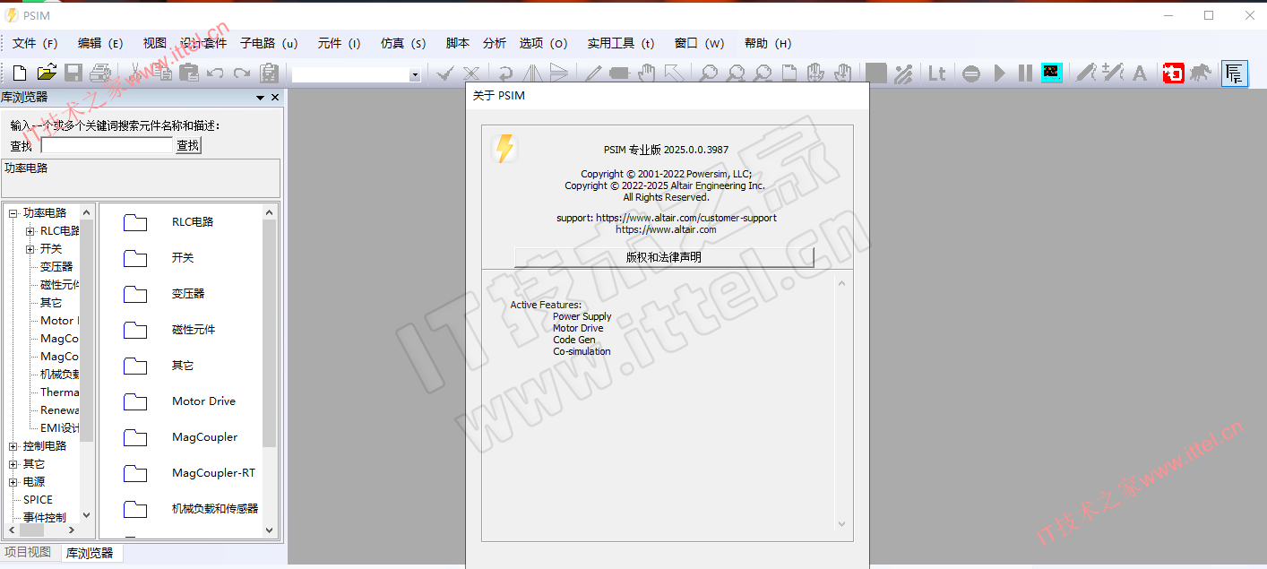Click the 变压器 folder icon in list
1267x569 pixels.
coord(135,294)
